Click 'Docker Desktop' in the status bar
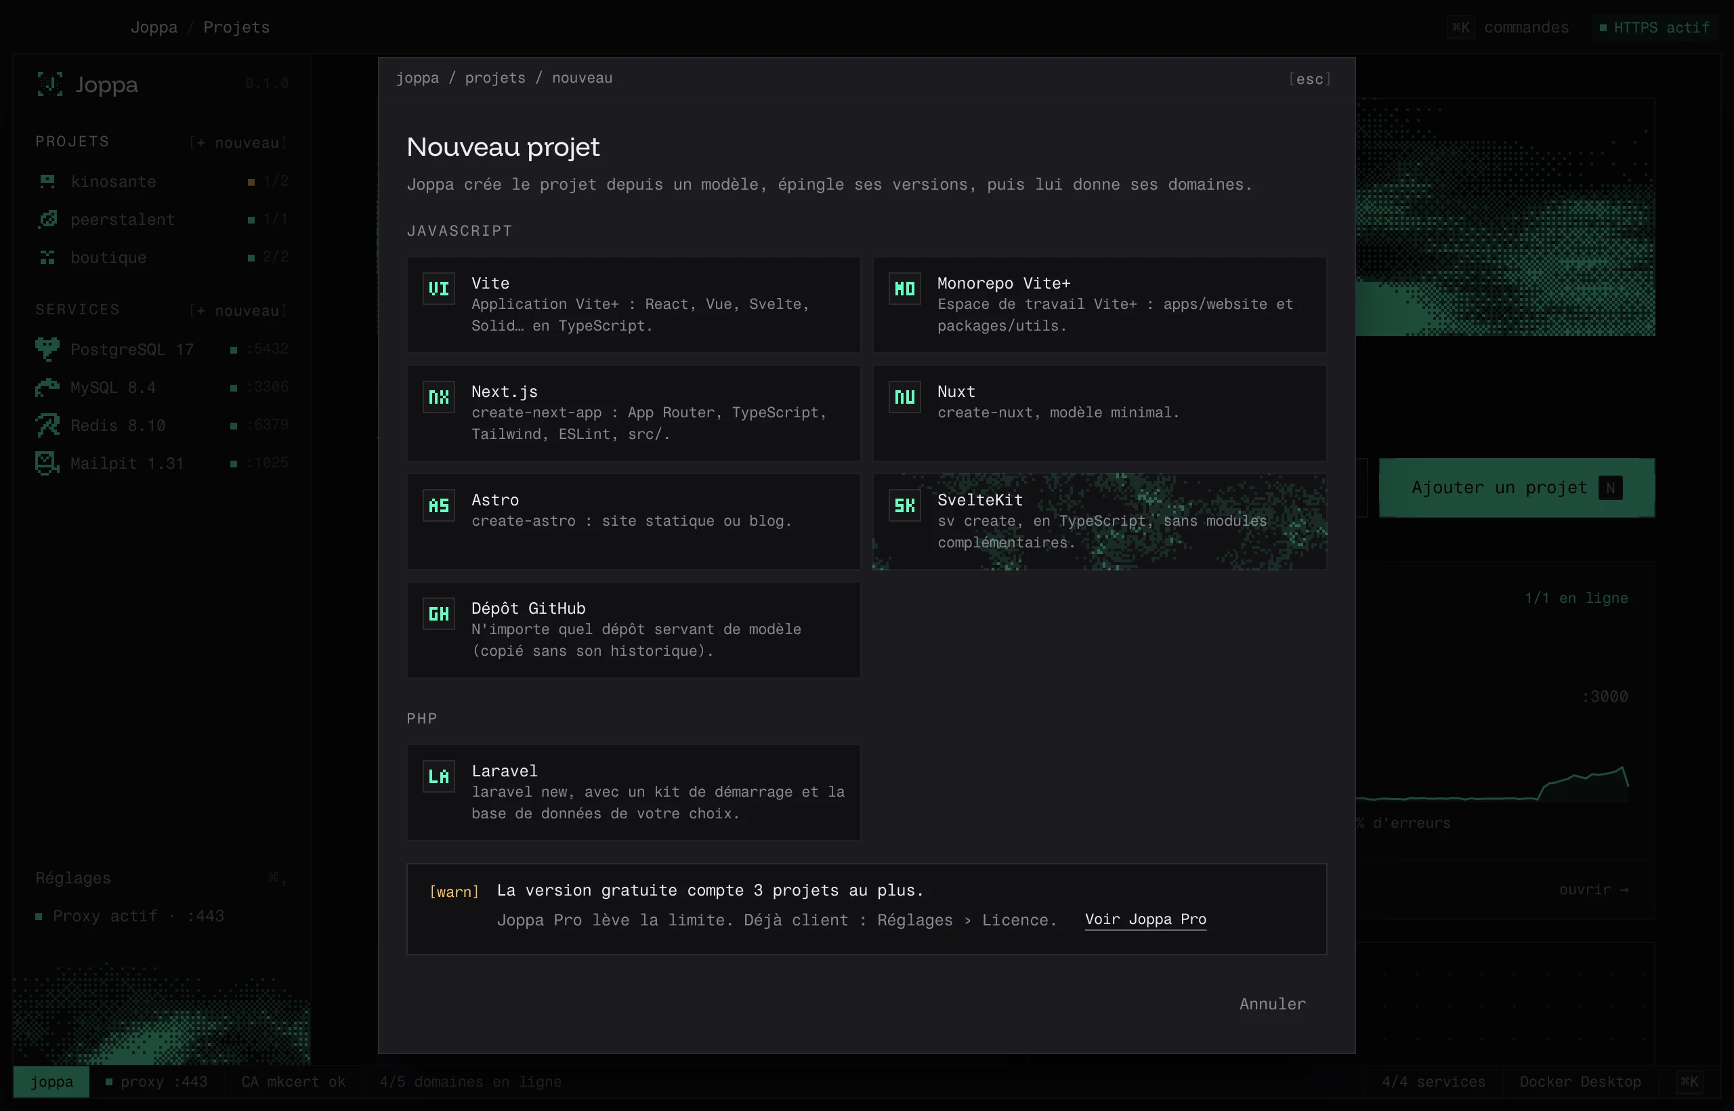 tap(1580, 1081)
